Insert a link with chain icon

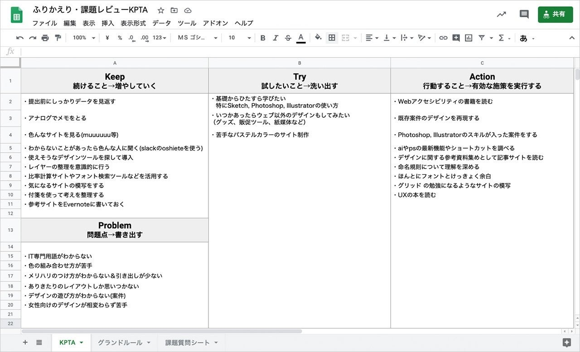(443, 38)
